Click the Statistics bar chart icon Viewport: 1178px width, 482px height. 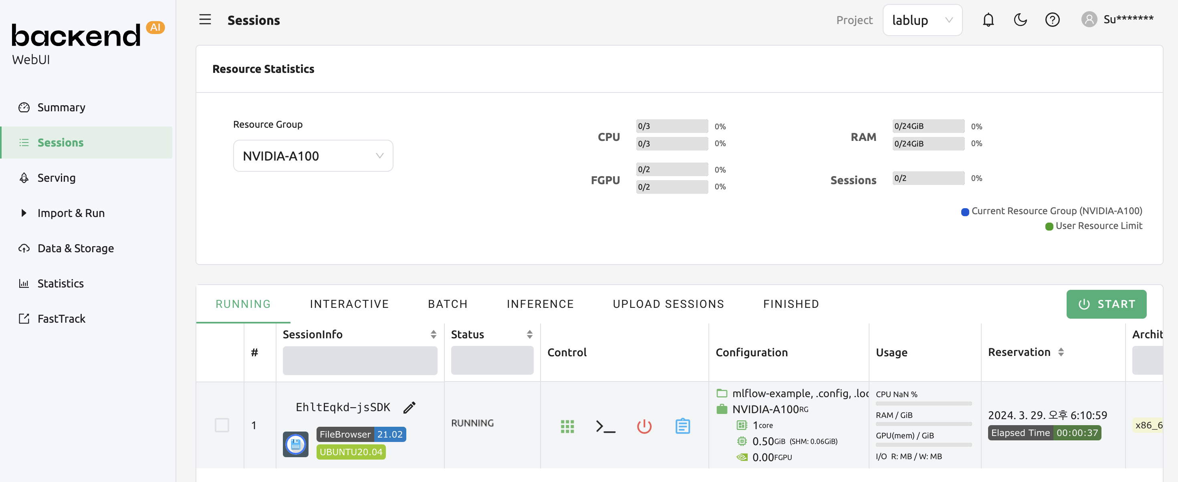[24, 283]
